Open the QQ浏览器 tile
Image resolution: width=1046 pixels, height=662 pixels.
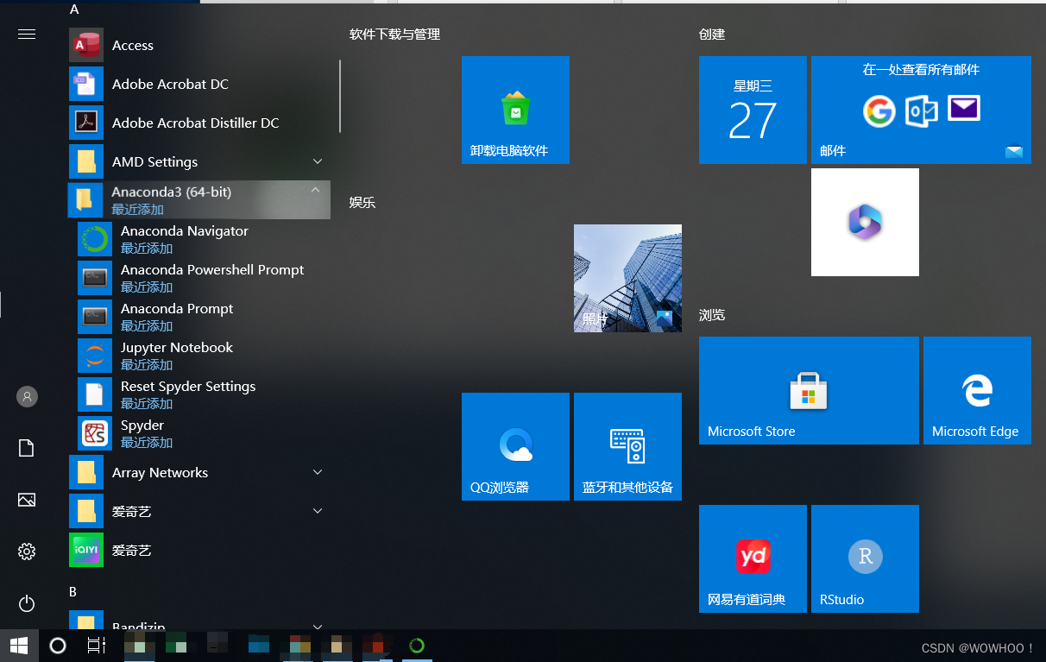click(x=515, y=446)
